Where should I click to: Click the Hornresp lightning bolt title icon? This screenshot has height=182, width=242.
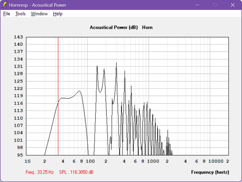tap(5, 5)
